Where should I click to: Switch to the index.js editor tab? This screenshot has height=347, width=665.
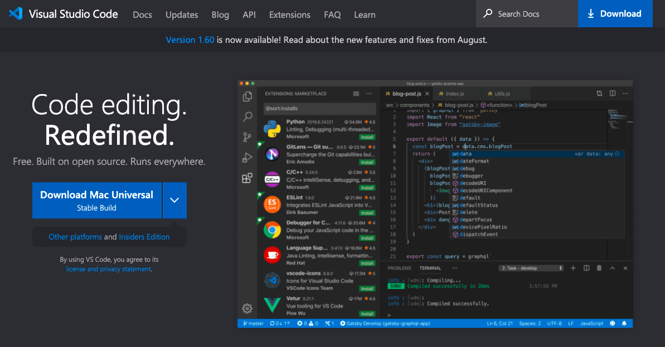point(454,94)
